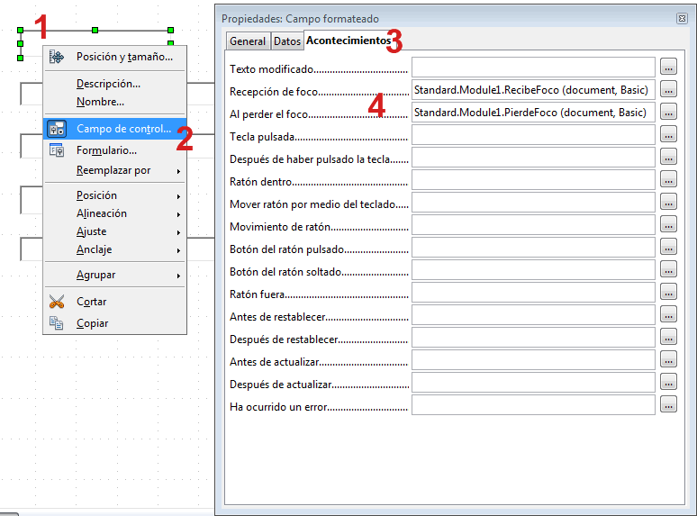The height and width of the screenshot is (516, 697).
Task: Click the Movimiento de ratón input field
Action: 533,225
